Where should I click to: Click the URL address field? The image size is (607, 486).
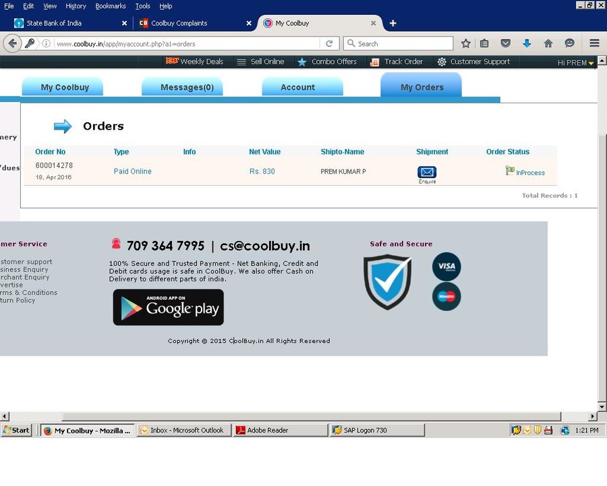click(186, 43)
